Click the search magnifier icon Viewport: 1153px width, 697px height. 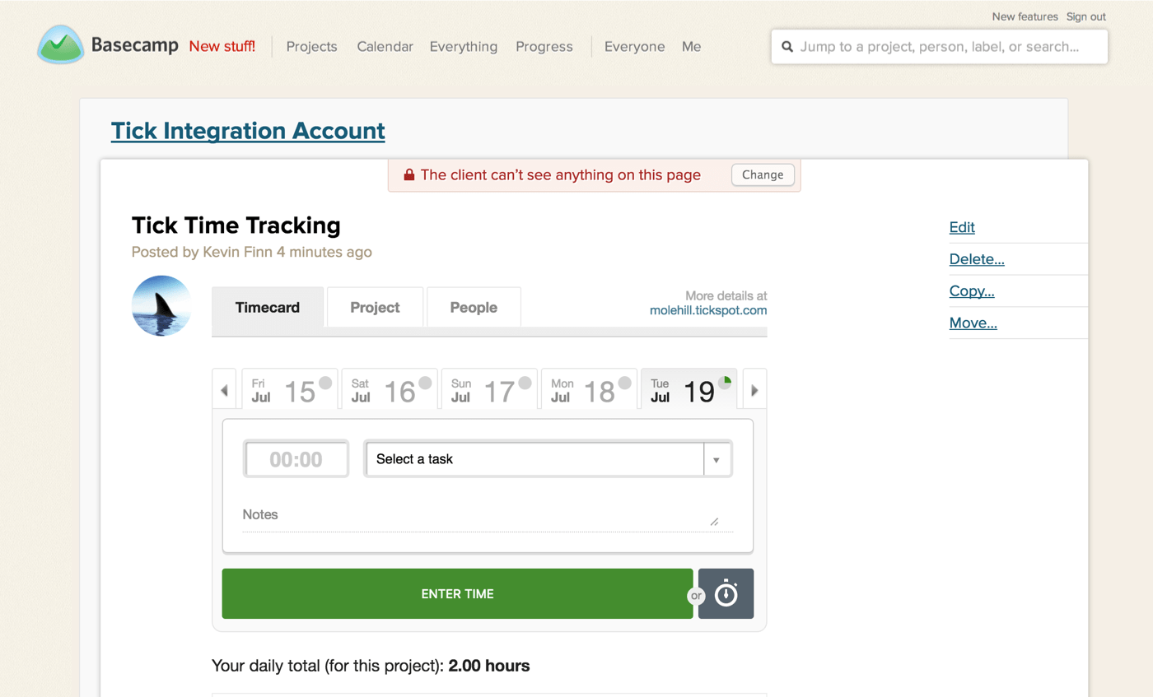pyautogui.click(x=787, y=47)
